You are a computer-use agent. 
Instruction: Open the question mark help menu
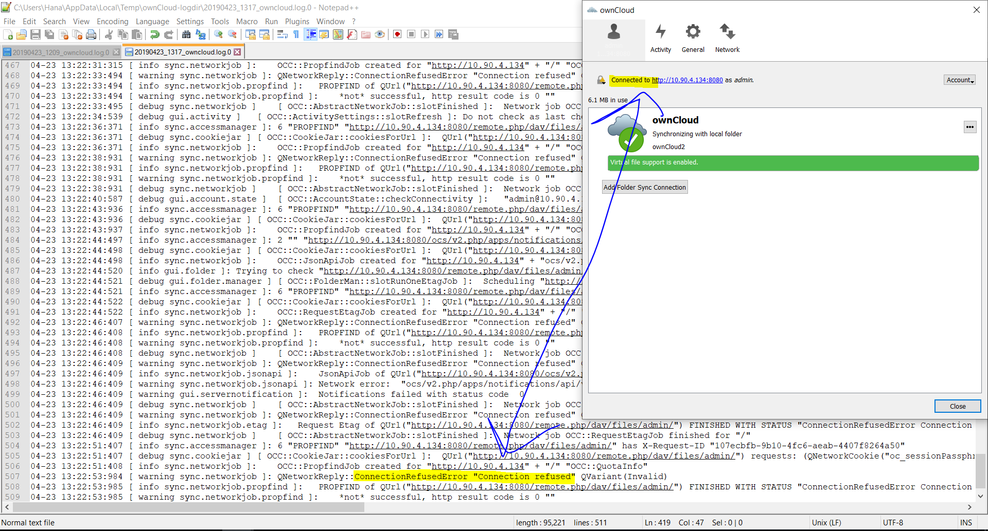pyautogui.click(x=354, y=22)
